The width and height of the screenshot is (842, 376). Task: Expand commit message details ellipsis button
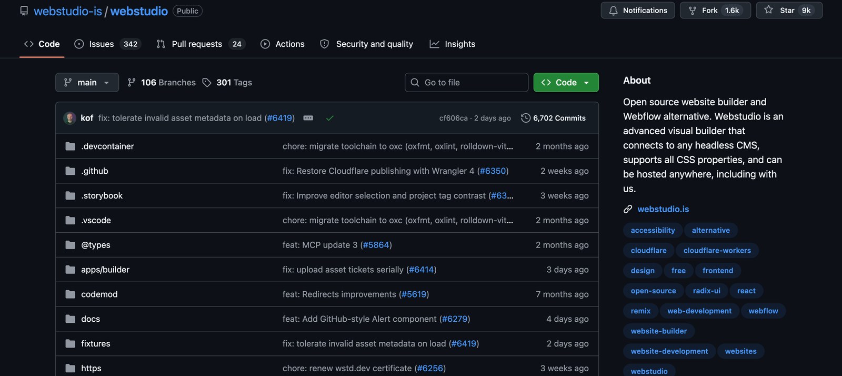[x=308, y=118]
